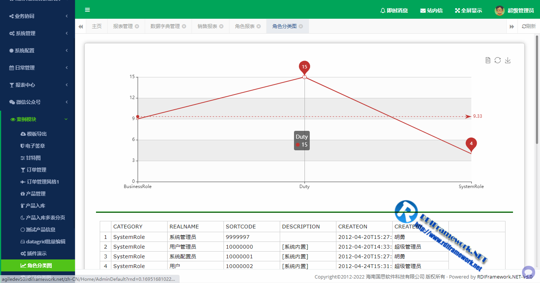This screenshot has height=283, width=540.
Task: Close the 报表管理 tab
Action: 137,26
